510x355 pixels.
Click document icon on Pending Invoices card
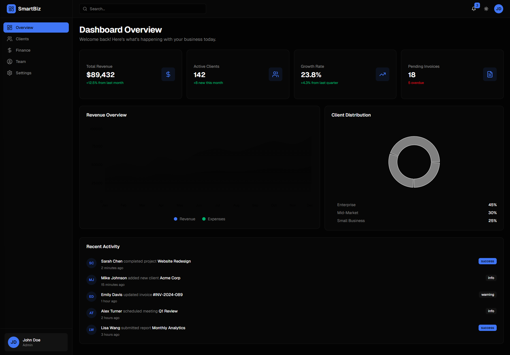pos(490,74)
